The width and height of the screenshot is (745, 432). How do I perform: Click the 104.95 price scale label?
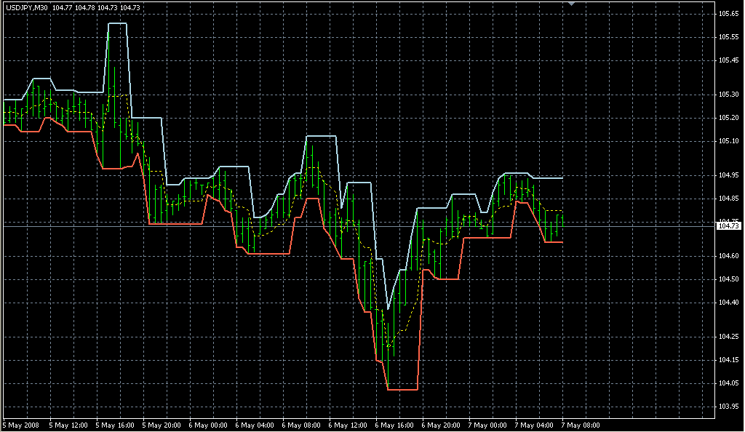click(x=728, y=175)
